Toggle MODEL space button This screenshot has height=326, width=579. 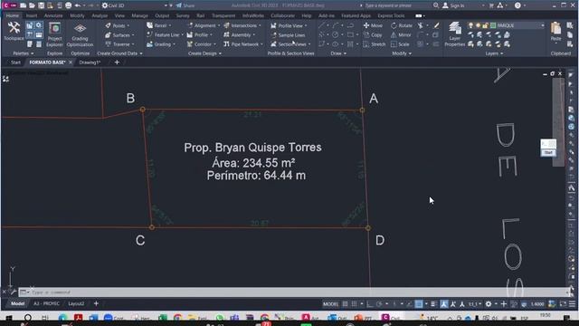pyautogui.click(x=330, y=304)
